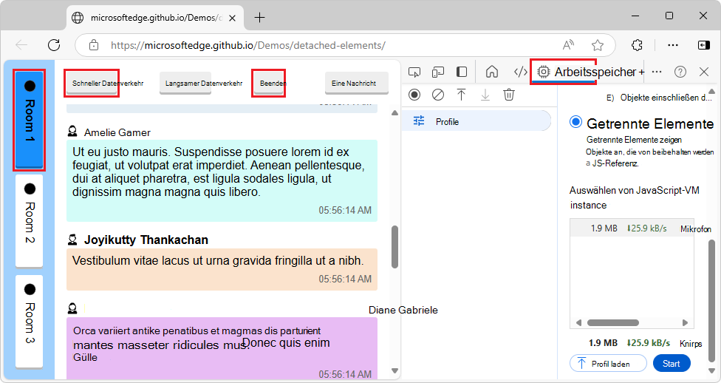This screenshot has width=721, height=383.
Task: Click the Inspect element picker icon
Action: (414, 72)
